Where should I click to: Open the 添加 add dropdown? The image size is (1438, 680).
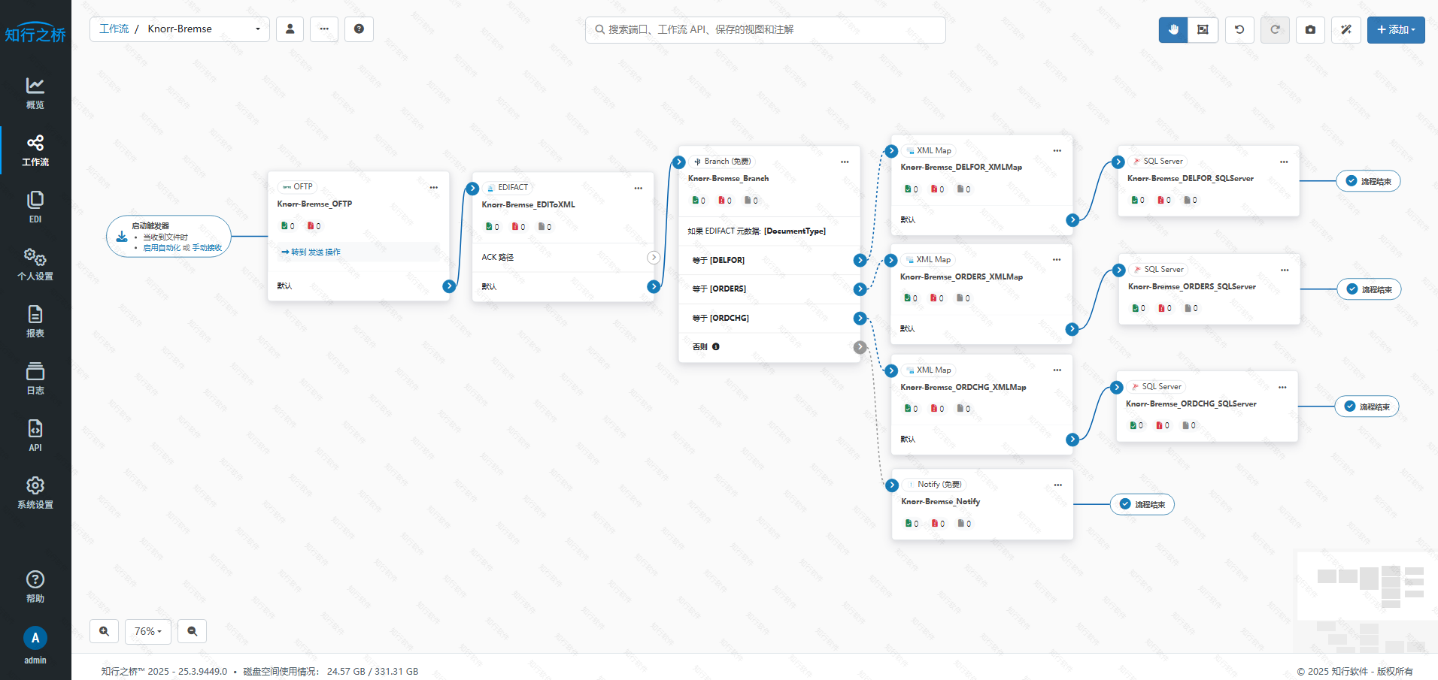click(x=1396, y=30)
